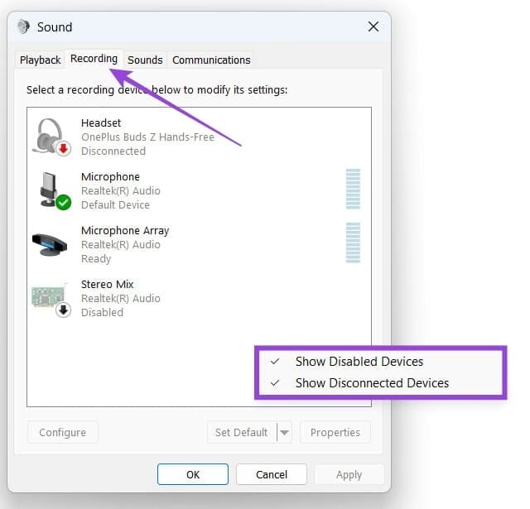Open the Sounds tab
The image size is (530, 509).
tap(145, 60)
